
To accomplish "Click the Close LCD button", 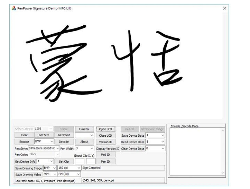I will click(x=105, y=136).
